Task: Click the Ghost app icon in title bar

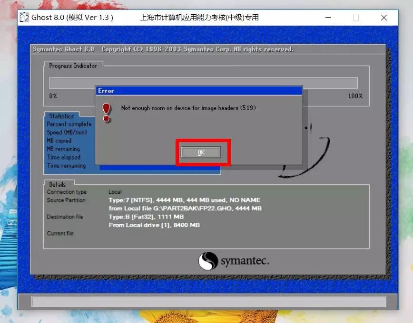Action: pyautogui.click(x=24, y=18)
